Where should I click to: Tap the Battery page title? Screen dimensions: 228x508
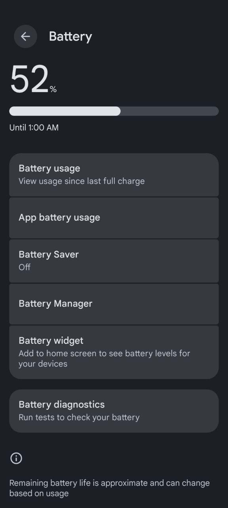(70, 37)
